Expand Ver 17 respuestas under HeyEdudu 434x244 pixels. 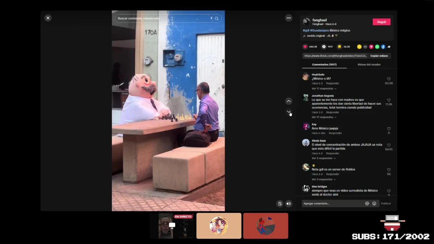[324, 88]
